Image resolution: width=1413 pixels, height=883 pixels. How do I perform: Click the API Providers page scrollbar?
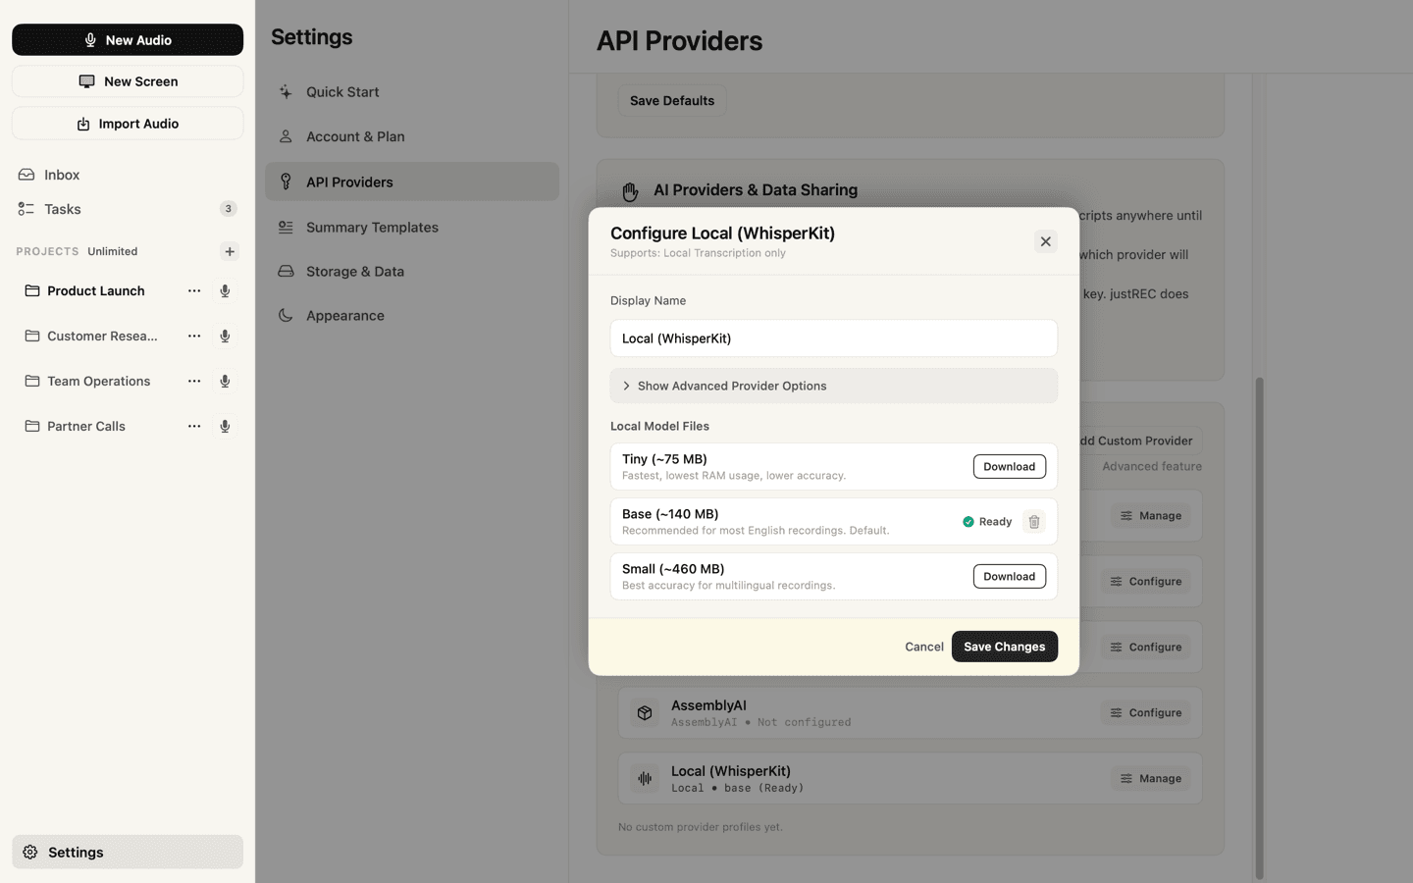[x=1259, y=628]
